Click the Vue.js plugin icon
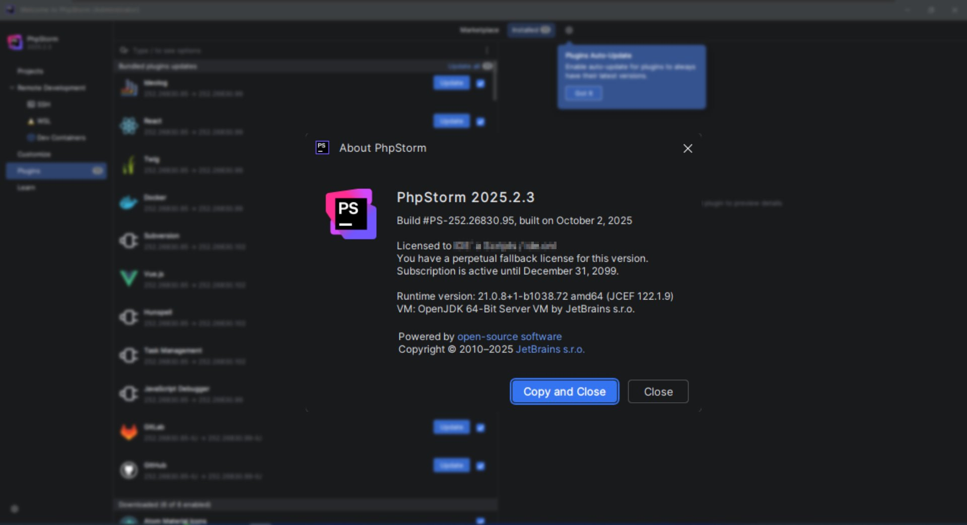This screenshot has height=525, width=967. pyautogui.click(x=129, y=278)
